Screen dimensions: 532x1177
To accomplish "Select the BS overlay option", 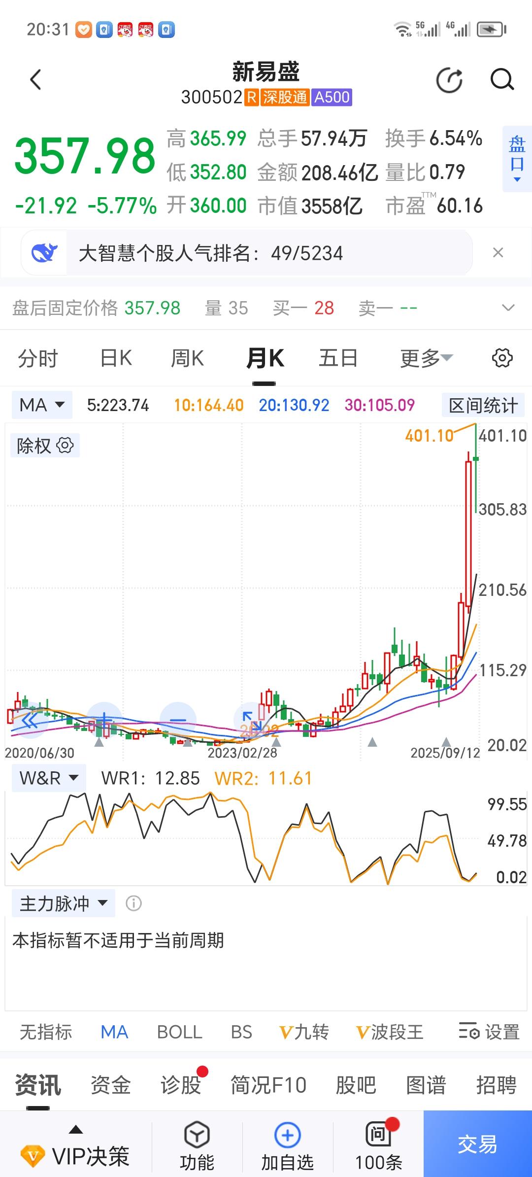I will point(241,1032).
